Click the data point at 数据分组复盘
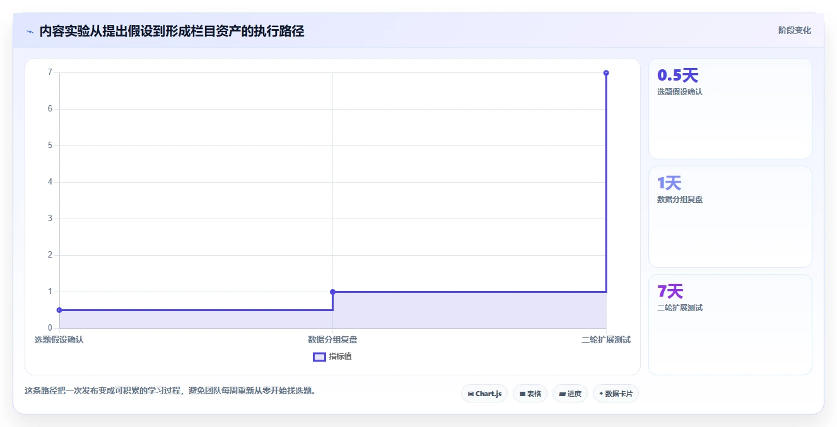Viewport: 837px width, 427px height. click(332, 292)
